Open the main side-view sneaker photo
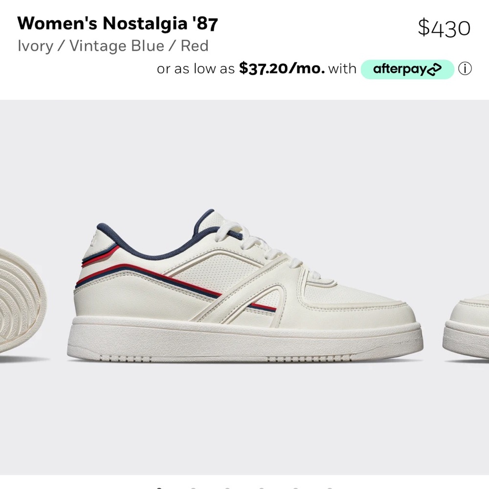 (x=245, y=286)
